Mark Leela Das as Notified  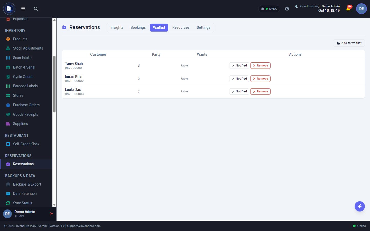tap(239, 91)
